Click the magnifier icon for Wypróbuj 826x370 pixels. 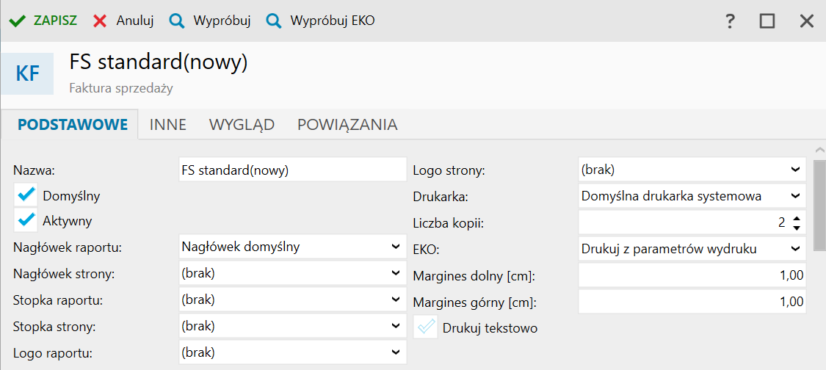(177, 21)
